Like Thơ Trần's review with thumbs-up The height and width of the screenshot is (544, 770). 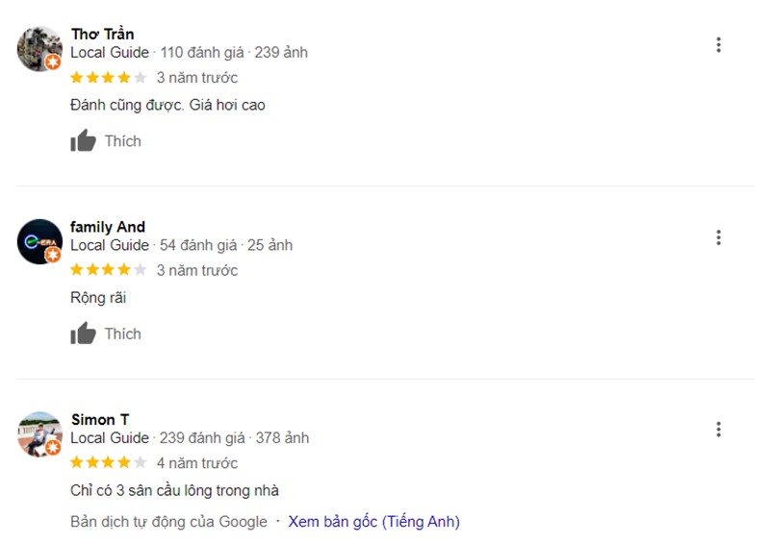(x=84, y=141)
